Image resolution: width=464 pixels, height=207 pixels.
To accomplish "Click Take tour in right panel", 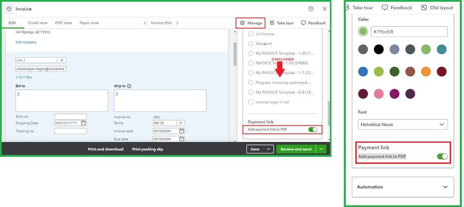I will [x=359, y=8].
